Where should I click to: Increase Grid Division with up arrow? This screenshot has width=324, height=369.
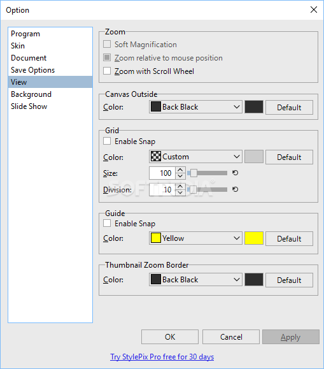[180, 186]
